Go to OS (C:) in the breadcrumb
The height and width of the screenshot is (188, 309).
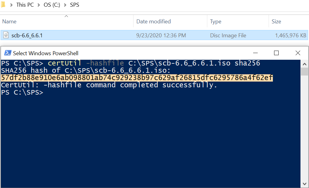(52, 5)
